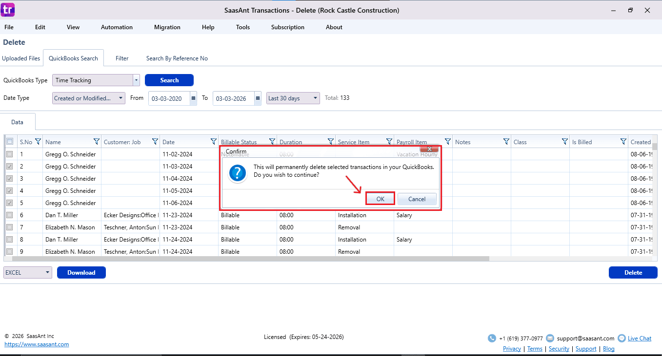Screen dimensions: 662x356
Task: Open the Live Chat link
Action: click(x=640, y=338)
